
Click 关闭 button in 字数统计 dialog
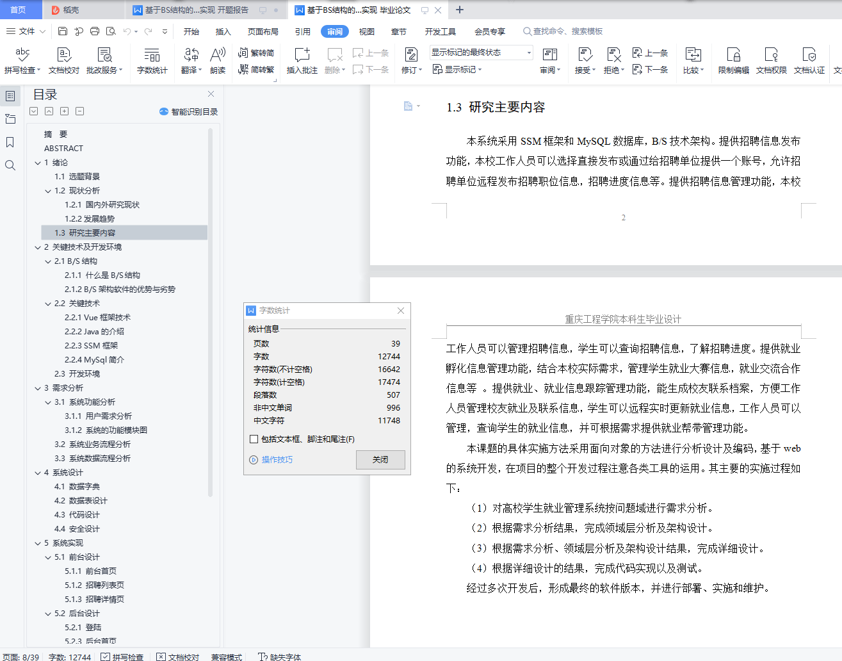coord(380,460)
